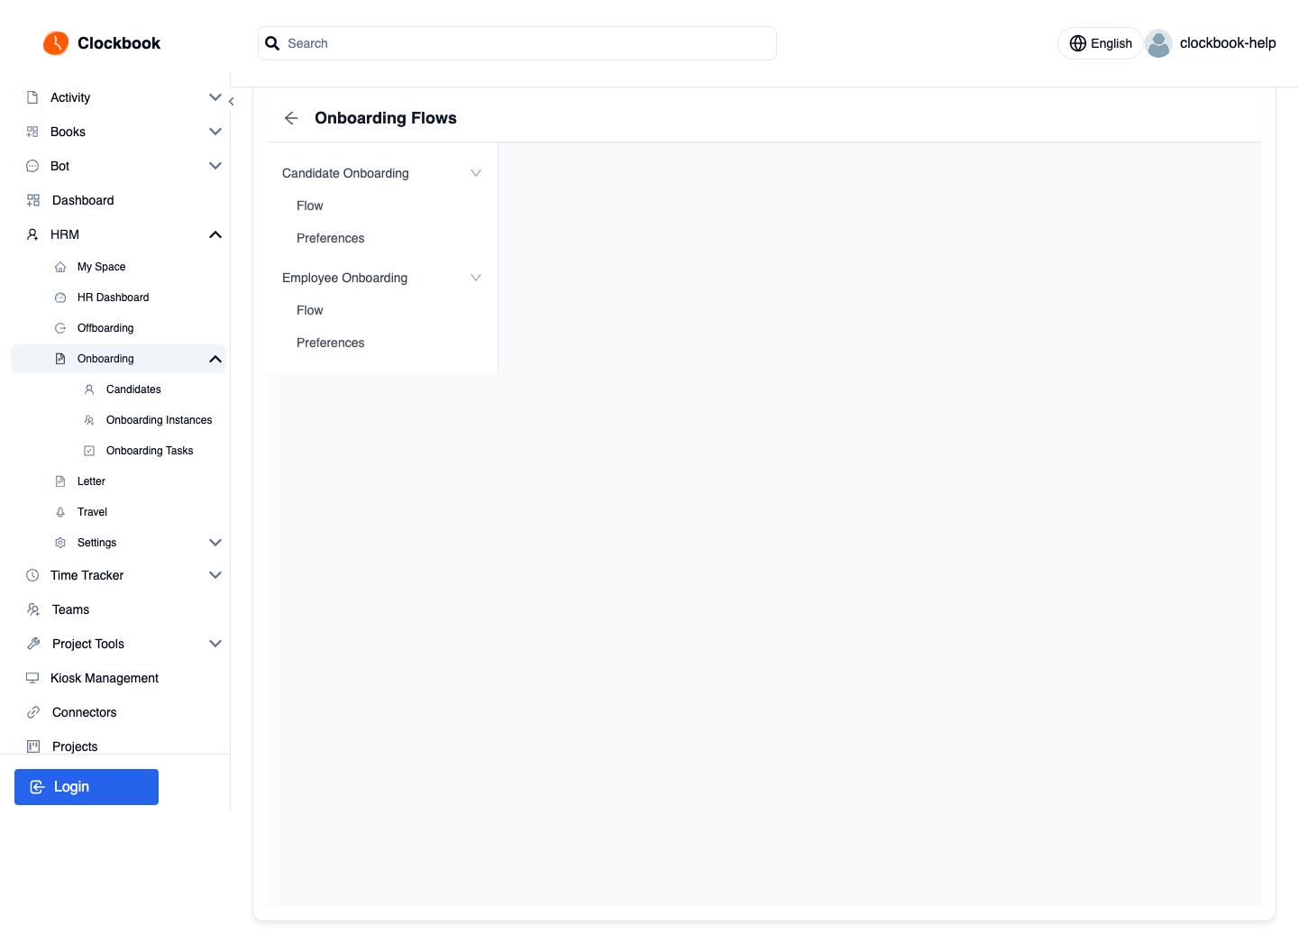Click the Dashboard grid icon
1298x943 pixels.
point(33,200)
